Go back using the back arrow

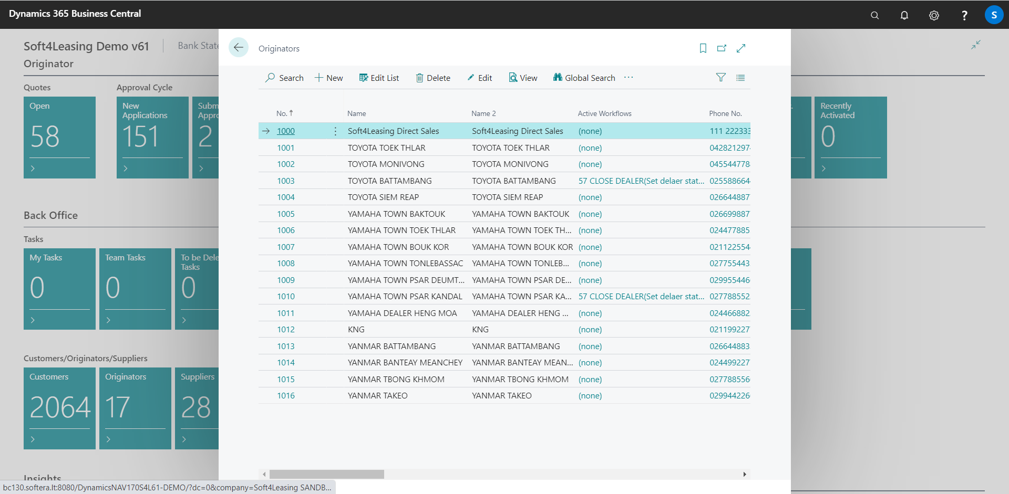click(x=239, y=47)
